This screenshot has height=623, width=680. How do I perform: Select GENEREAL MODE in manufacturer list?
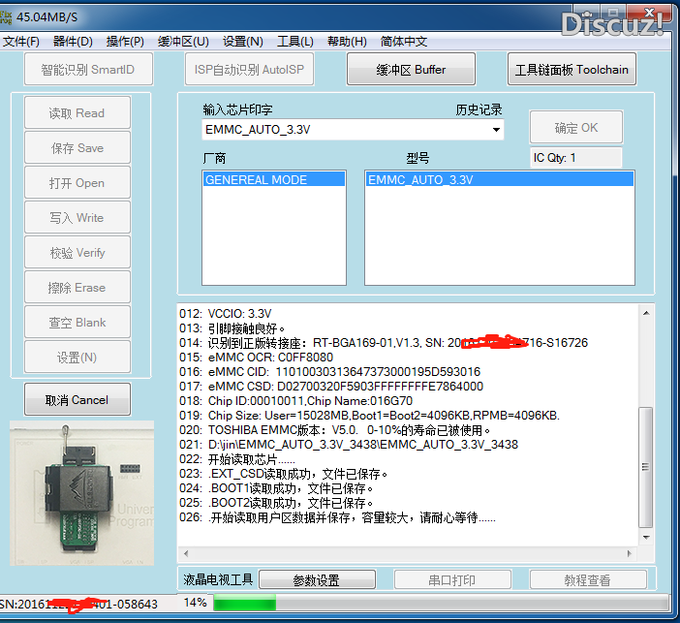coord(256,180)
